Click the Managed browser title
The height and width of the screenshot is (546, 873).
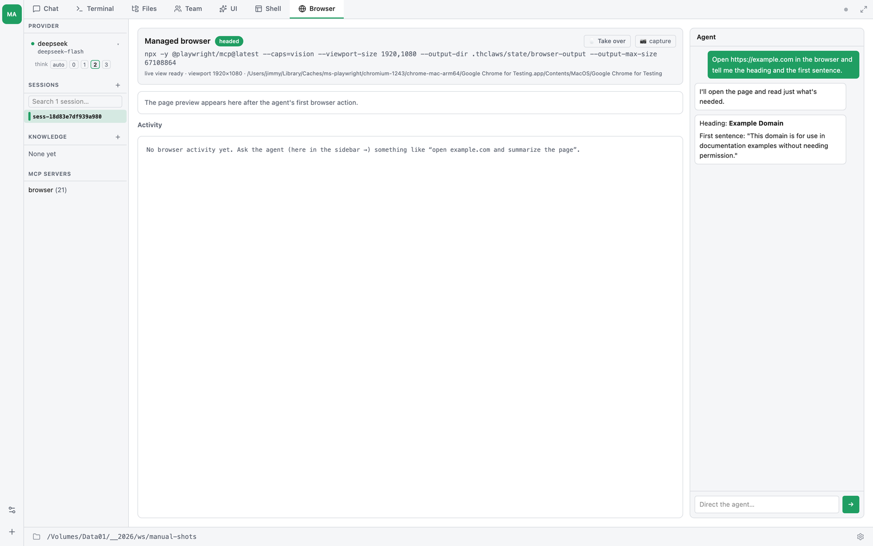pos(177,41)
